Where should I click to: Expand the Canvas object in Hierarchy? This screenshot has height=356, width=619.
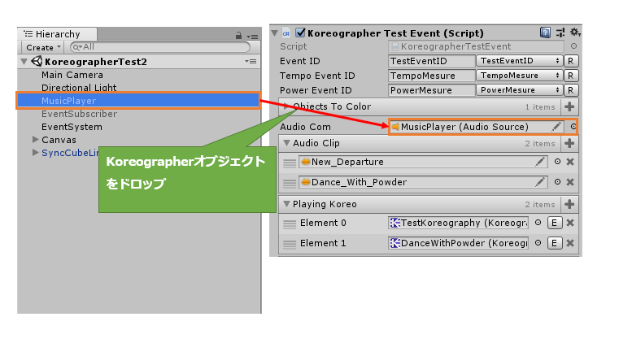(35, 139)
